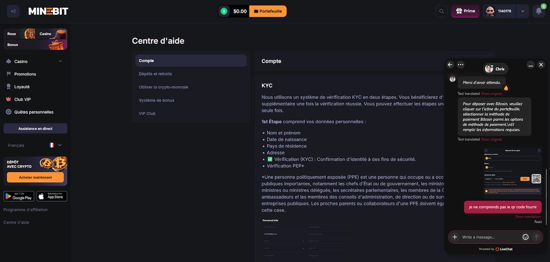The image size is (550, 262).
Task: Click agent Chris's name badge
Action: (496, 69)
